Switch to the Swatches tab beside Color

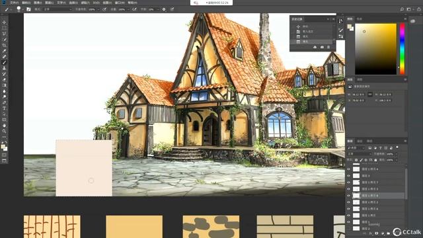pyautogui.click(x=360, y=19)
